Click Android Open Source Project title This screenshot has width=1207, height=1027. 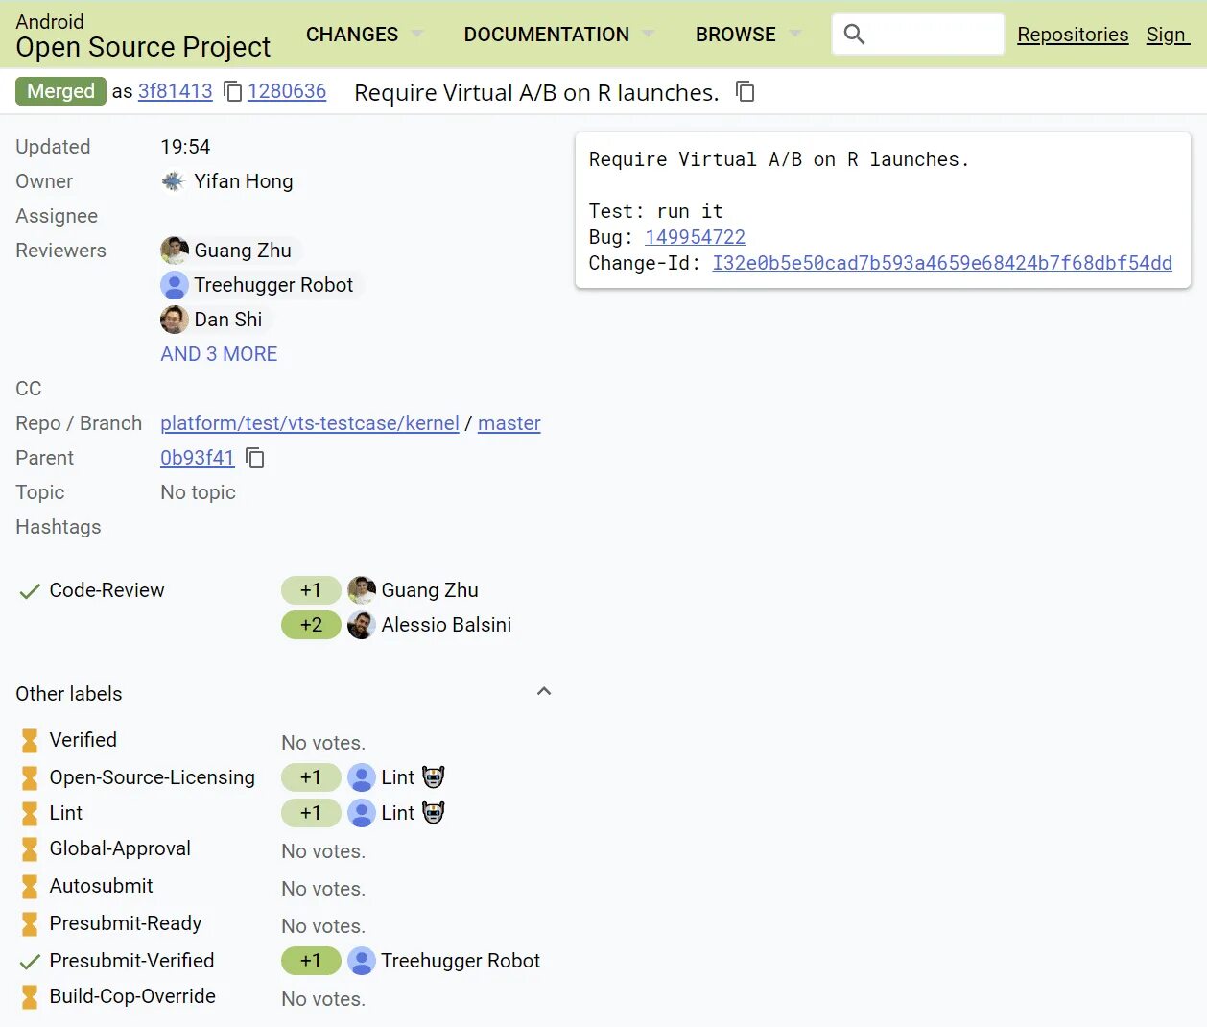tap(143, 36)
